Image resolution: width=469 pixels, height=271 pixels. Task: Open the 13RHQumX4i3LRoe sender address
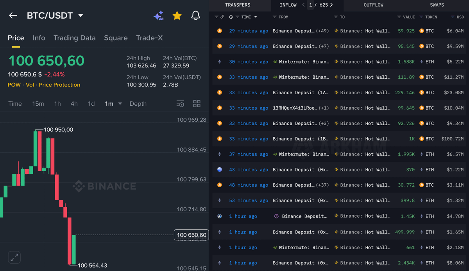pyautogui.click(x=295, y=108)
